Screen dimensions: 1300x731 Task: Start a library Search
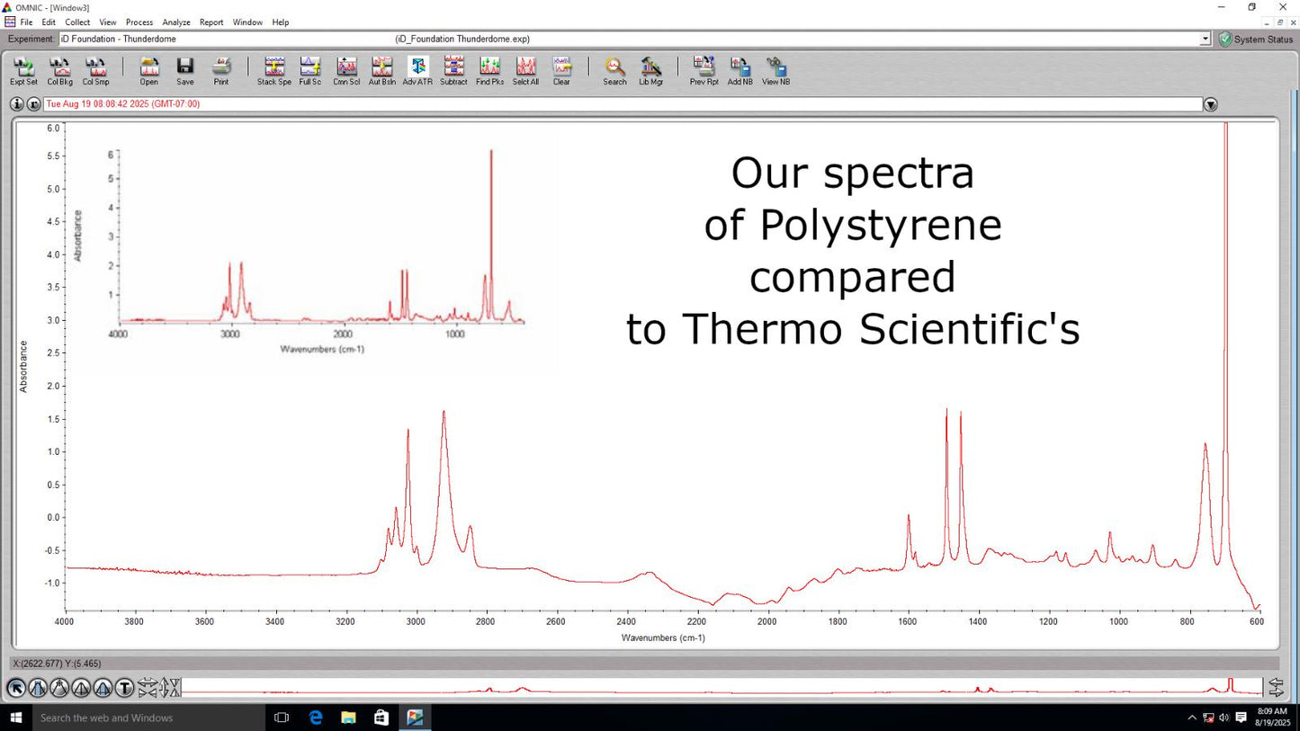pyautogui.click(x=615, y=71)
